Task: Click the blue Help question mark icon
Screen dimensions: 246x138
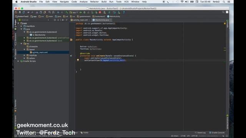Action: [124, 12]
